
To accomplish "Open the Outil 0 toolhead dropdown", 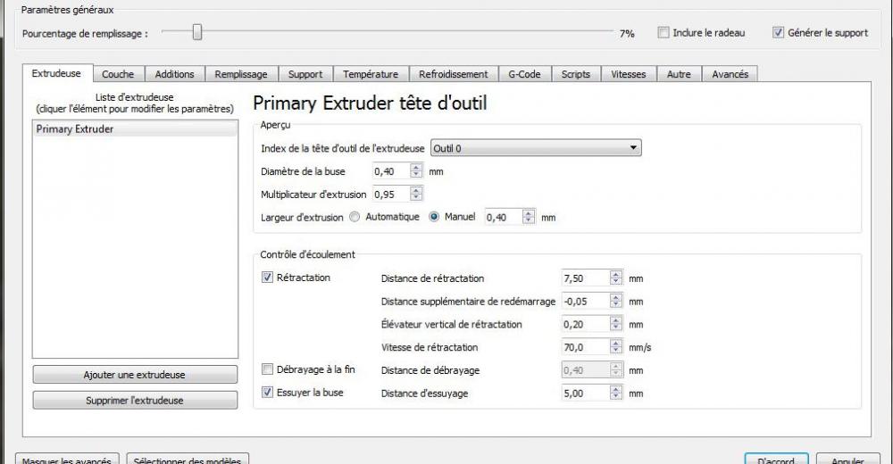I will [x=536, y=148].
